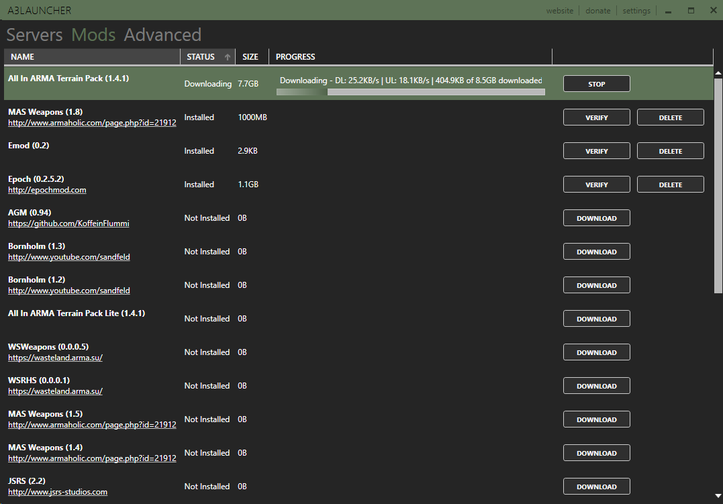This screenshot has height=504, width=723.
Task: Verify MAS Weapons (1.8)
Action: (x=597, y=117)
